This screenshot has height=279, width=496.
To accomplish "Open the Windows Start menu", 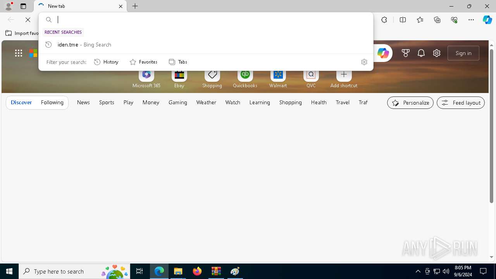I will [x=9, y=271].
